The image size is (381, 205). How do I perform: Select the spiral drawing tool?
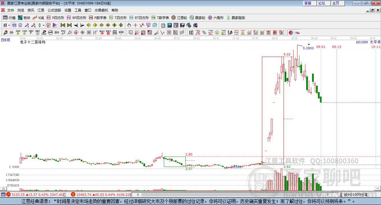point(38,32)
